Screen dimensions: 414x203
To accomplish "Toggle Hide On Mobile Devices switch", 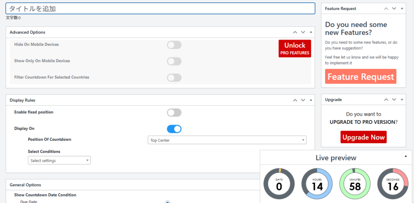I will point(174,45).
